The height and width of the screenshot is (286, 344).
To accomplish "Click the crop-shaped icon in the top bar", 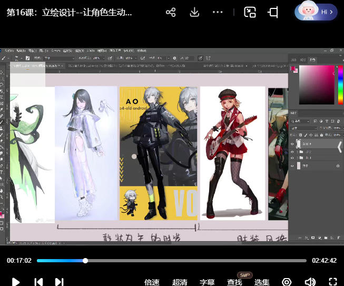I will coord(273,12).
